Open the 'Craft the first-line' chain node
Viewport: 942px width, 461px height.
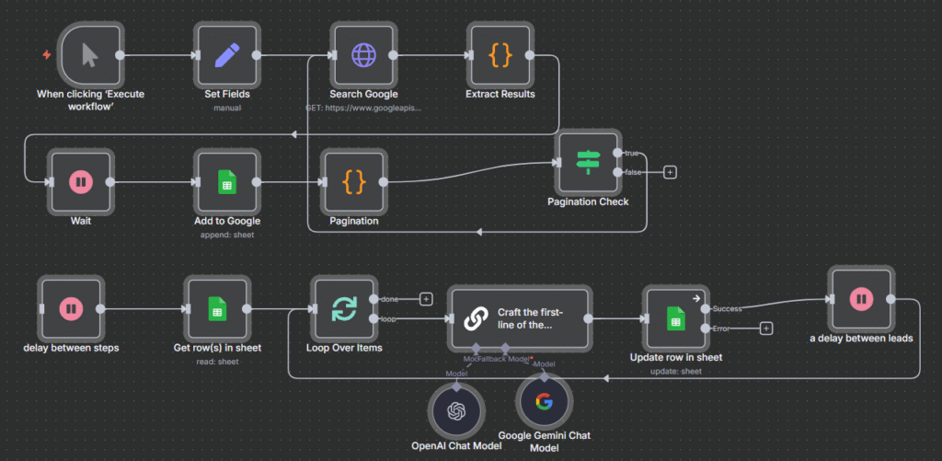coord(520,318)
